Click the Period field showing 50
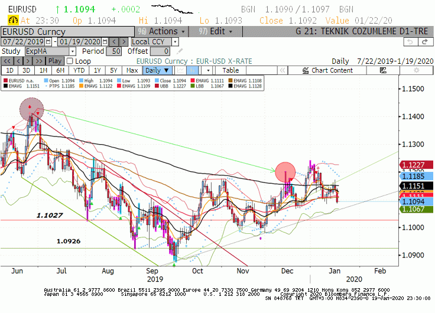 (x=113, y=51)
